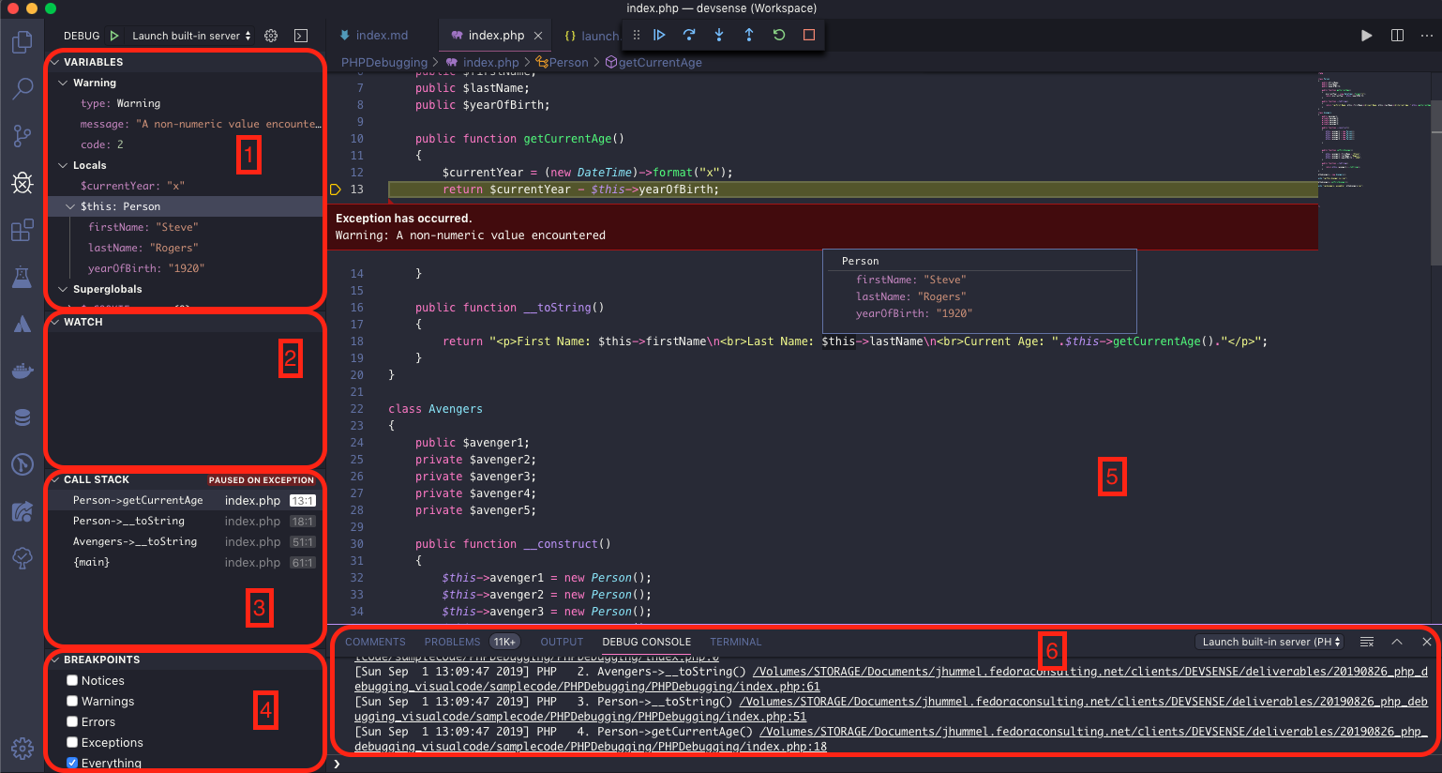The height and width of the screenshot is (773, 1442).
Task: Stop debugging with red square
Action: tap(809, 35)
